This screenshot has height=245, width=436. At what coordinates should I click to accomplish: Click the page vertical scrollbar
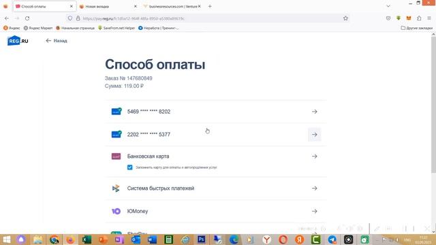pos(433,105)
